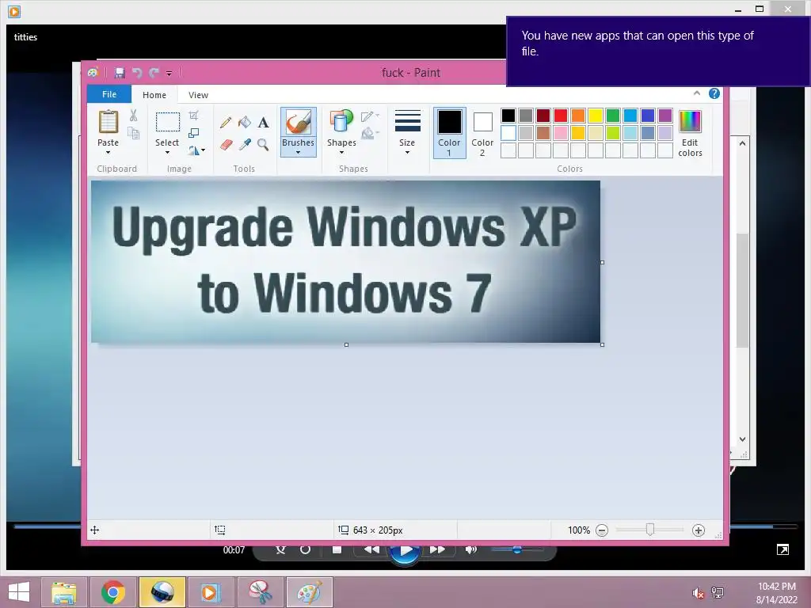Viewport: 811px width, 608px height.
Task: Open Customize Quick Access Toolbar dropdown
Action: point(169,74)
